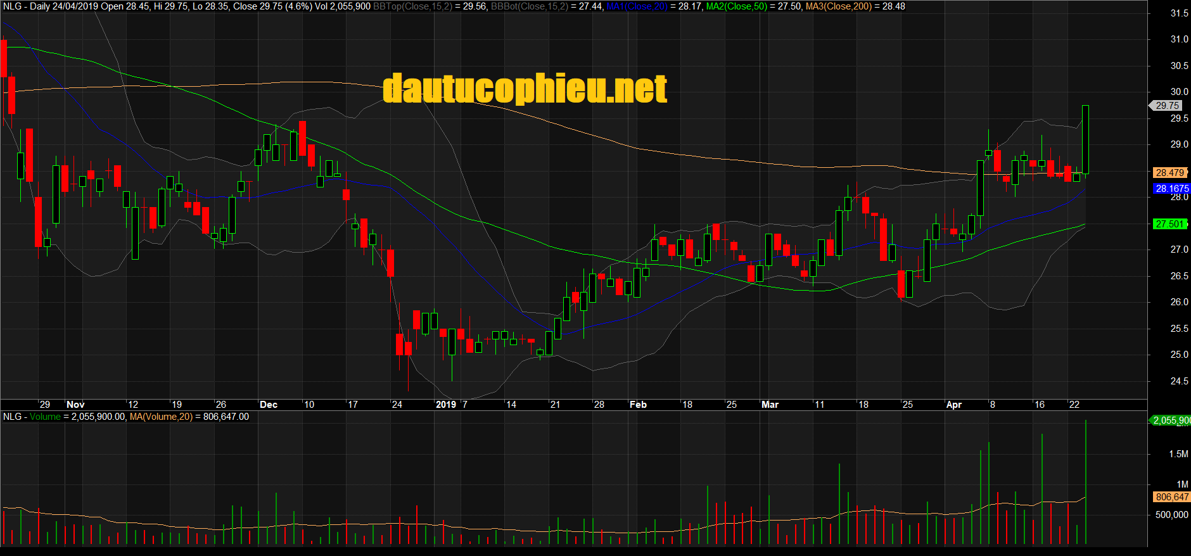Click the blue 28.1675 MA20 value tag

[x=1171, y=189]
